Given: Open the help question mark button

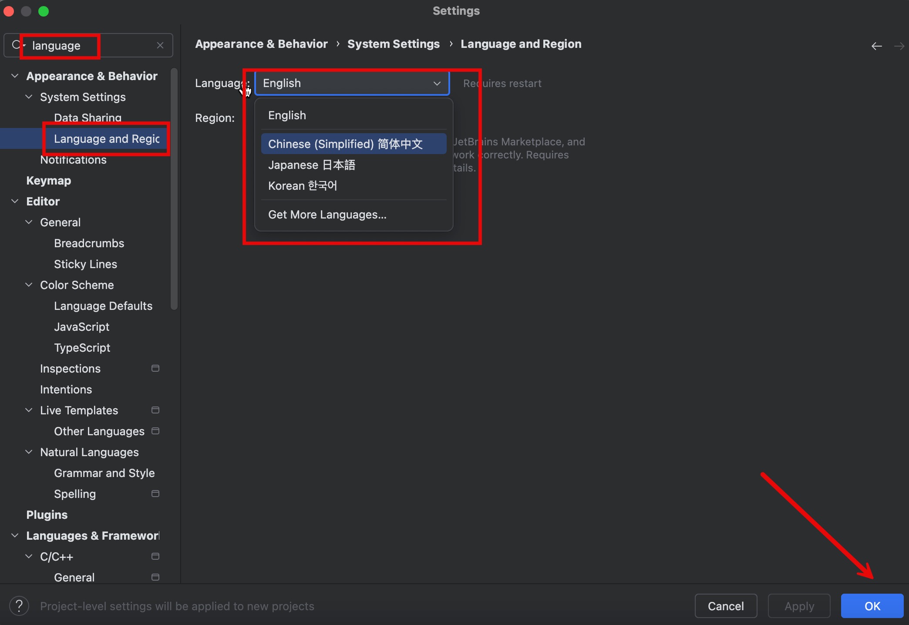Looking at the screenshot, I should click(x=19, y=606).
